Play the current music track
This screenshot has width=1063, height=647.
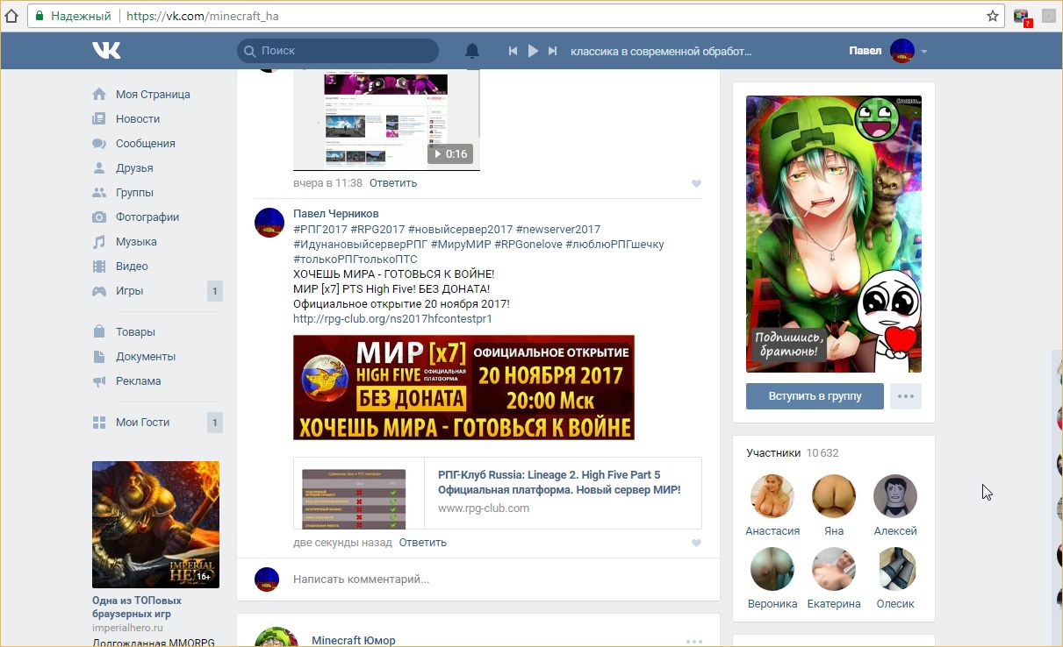(x=533, y=51)
